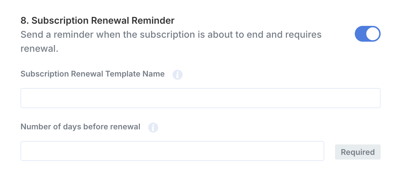
Task: Show tooltip for template name info icon
Action: tap(178, 75)
